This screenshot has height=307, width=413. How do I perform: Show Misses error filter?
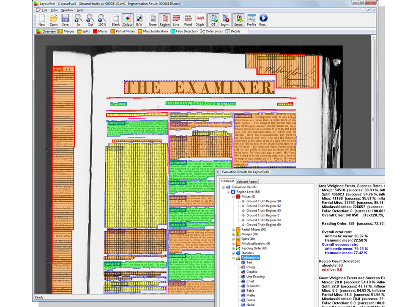[100, 31]
